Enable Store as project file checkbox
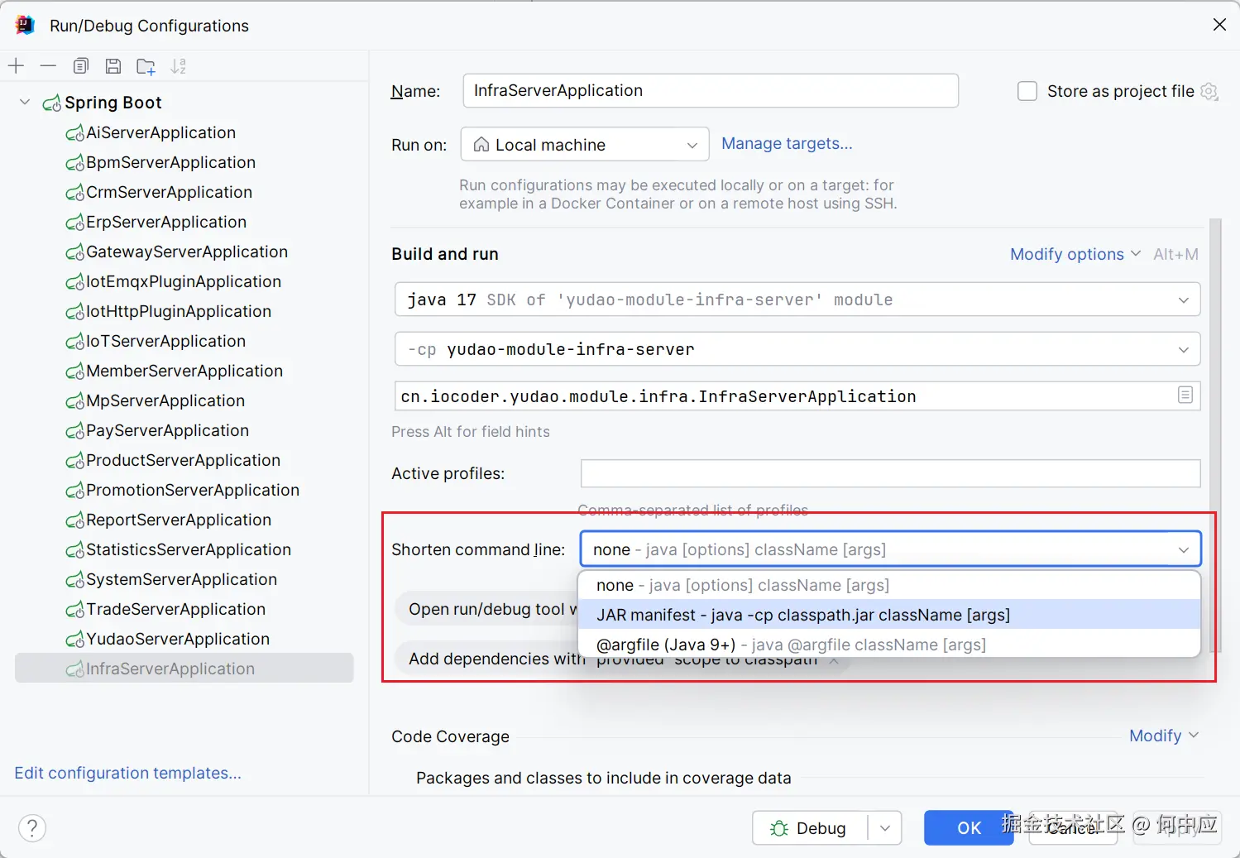The width and height of the screenshot is (1240, 858). (x=1027, y=91)
